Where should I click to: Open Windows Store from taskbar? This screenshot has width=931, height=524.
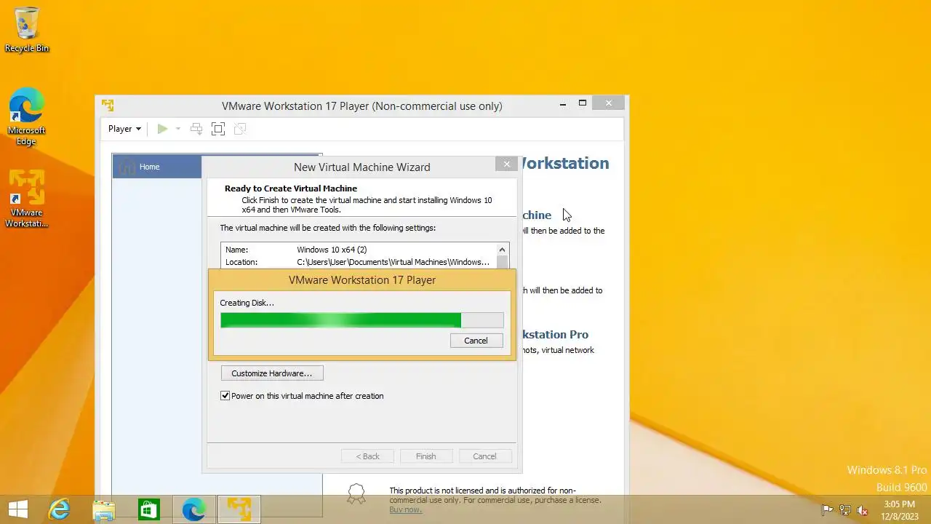[x=149, y=509]
